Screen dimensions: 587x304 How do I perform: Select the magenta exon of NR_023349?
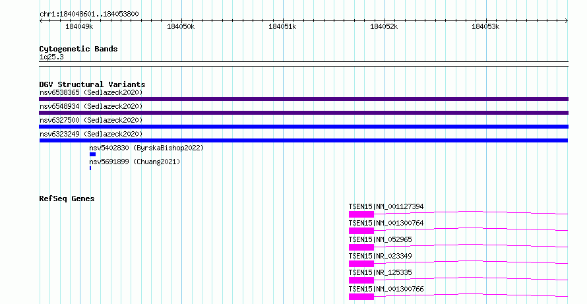361,264
